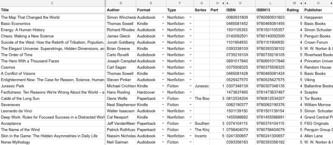The image size is (333, 145).
Task: Select publisher cell Tor Books
Action: pyautogui.click(x=318, y=98)
